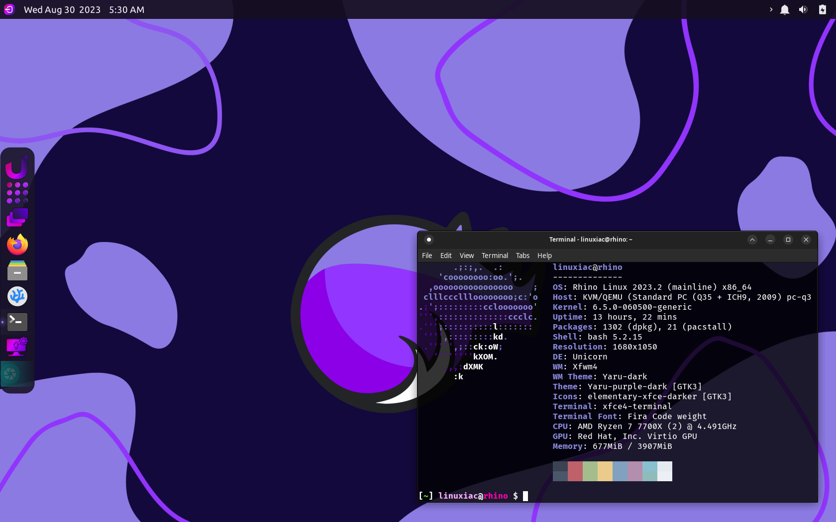Screen dimensions: 836x522
Task: Click the 'Icons: elementary-xfce-darker' line
Action: (x=642, y=397)
